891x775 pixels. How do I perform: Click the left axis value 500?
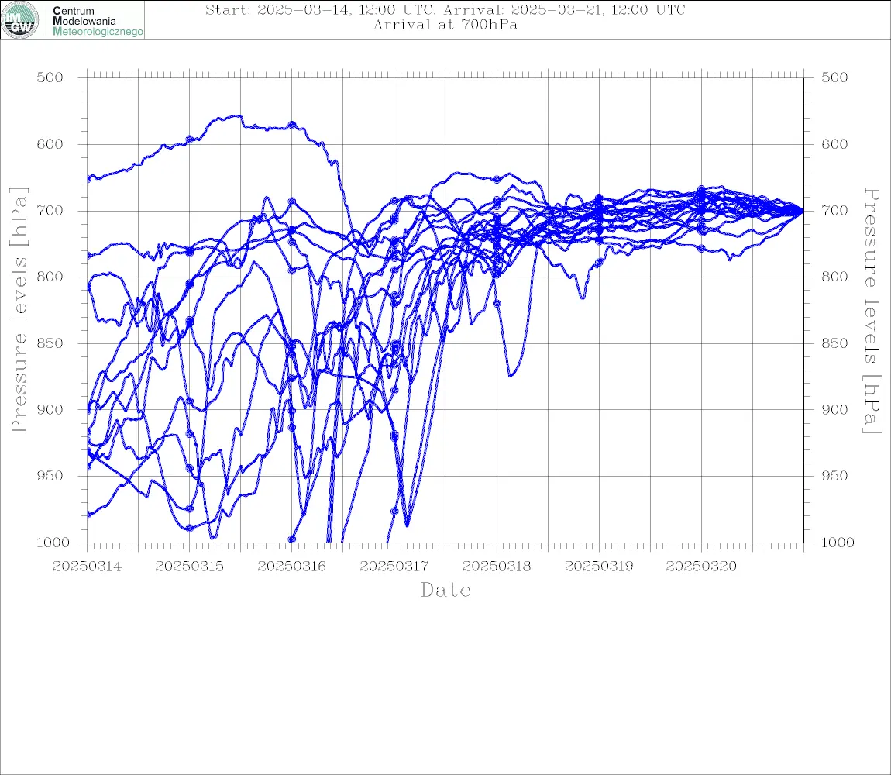point(50,77)
